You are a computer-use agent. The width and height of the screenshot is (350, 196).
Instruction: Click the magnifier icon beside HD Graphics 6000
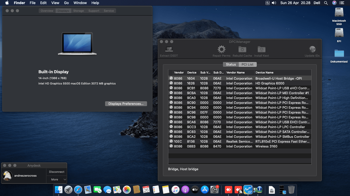[171, 83]
